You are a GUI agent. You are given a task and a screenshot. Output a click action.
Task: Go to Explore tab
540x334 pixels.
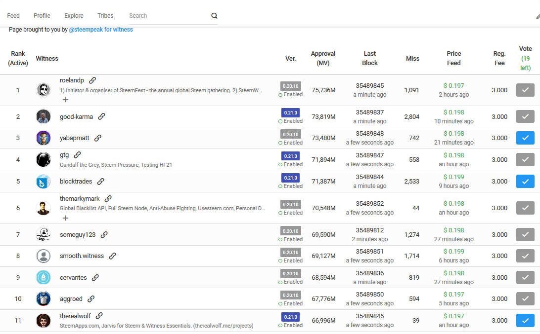click(x=74, y=16)
